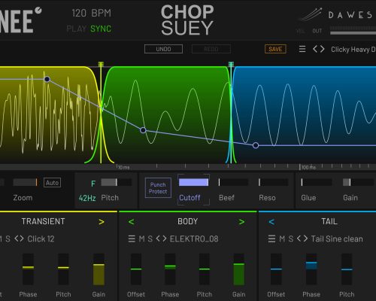
Task: Adjust the Glue slider
Action: point(317,182)
